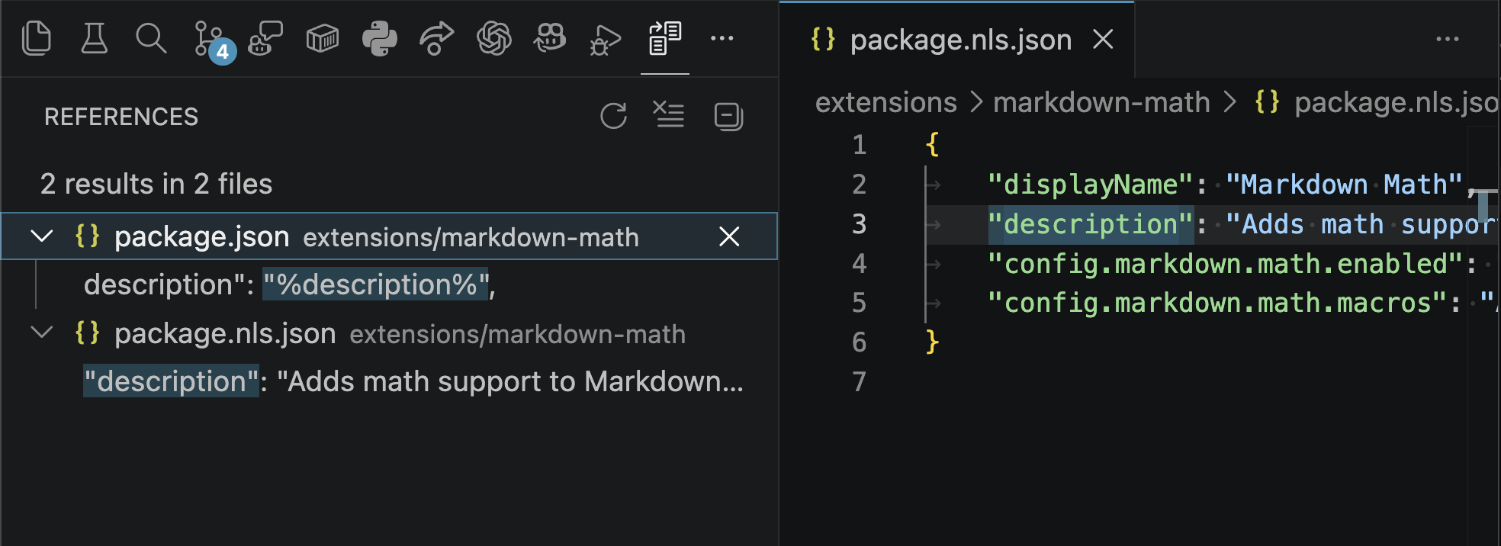Open the Live Share arrow icon
This screenshot has width=1501, height=546.
point(436,38)
